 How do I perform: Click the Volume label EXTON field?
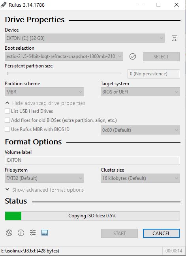pos(92,160)
